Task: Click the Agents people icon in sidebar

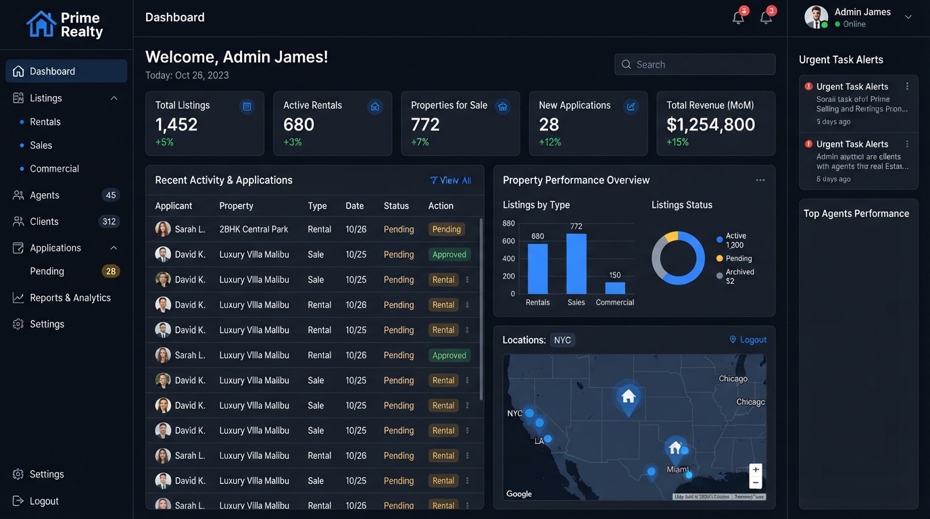Action: coord(18,195)
